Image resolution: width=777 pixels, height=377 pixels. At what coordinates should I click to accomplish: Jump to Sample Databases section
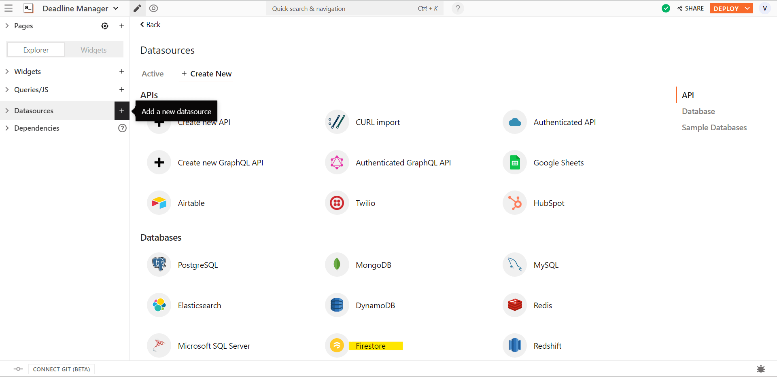[714, 127]
